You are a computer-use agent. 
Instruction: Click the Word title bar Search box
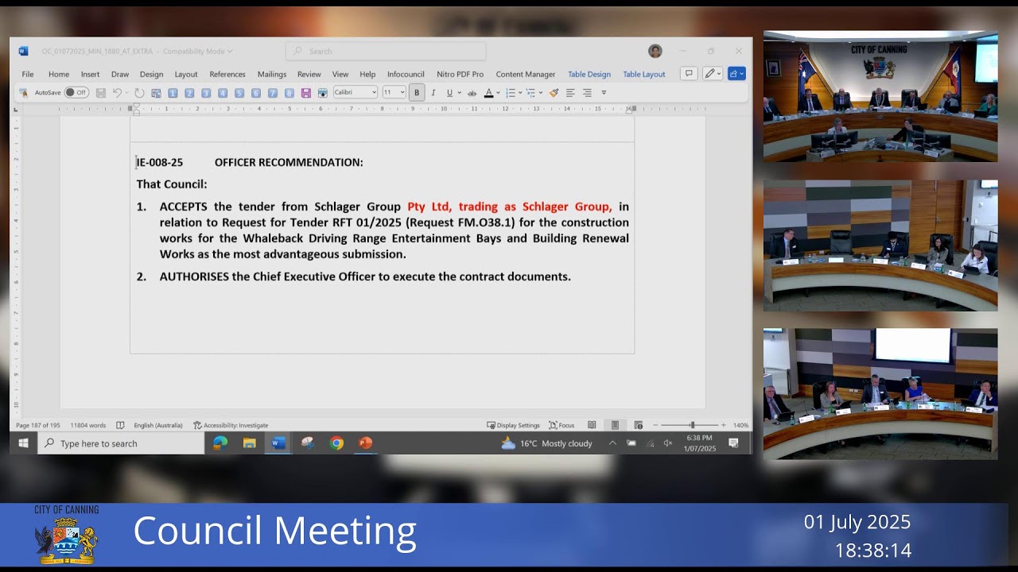click(386, 51)
